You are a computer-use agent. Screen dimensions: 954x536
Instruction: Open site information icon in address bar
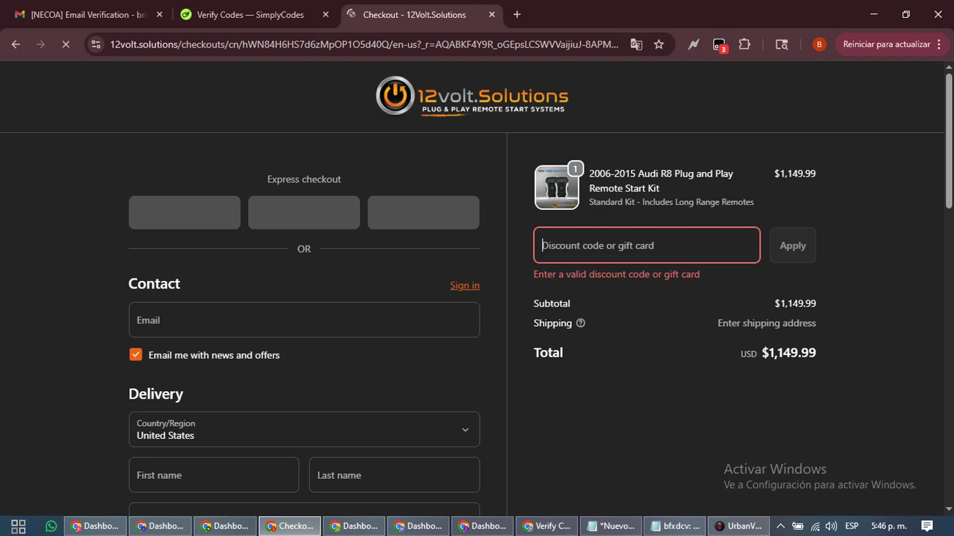pos(96,45)
